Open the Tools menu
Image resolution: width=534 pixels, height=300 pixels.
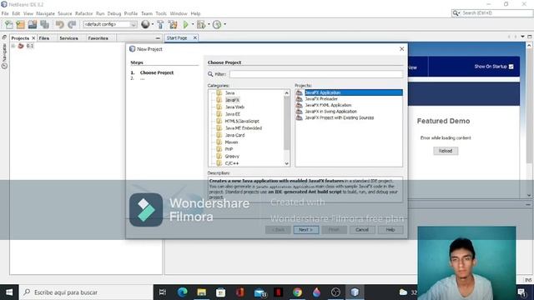[x=161, y=13]
